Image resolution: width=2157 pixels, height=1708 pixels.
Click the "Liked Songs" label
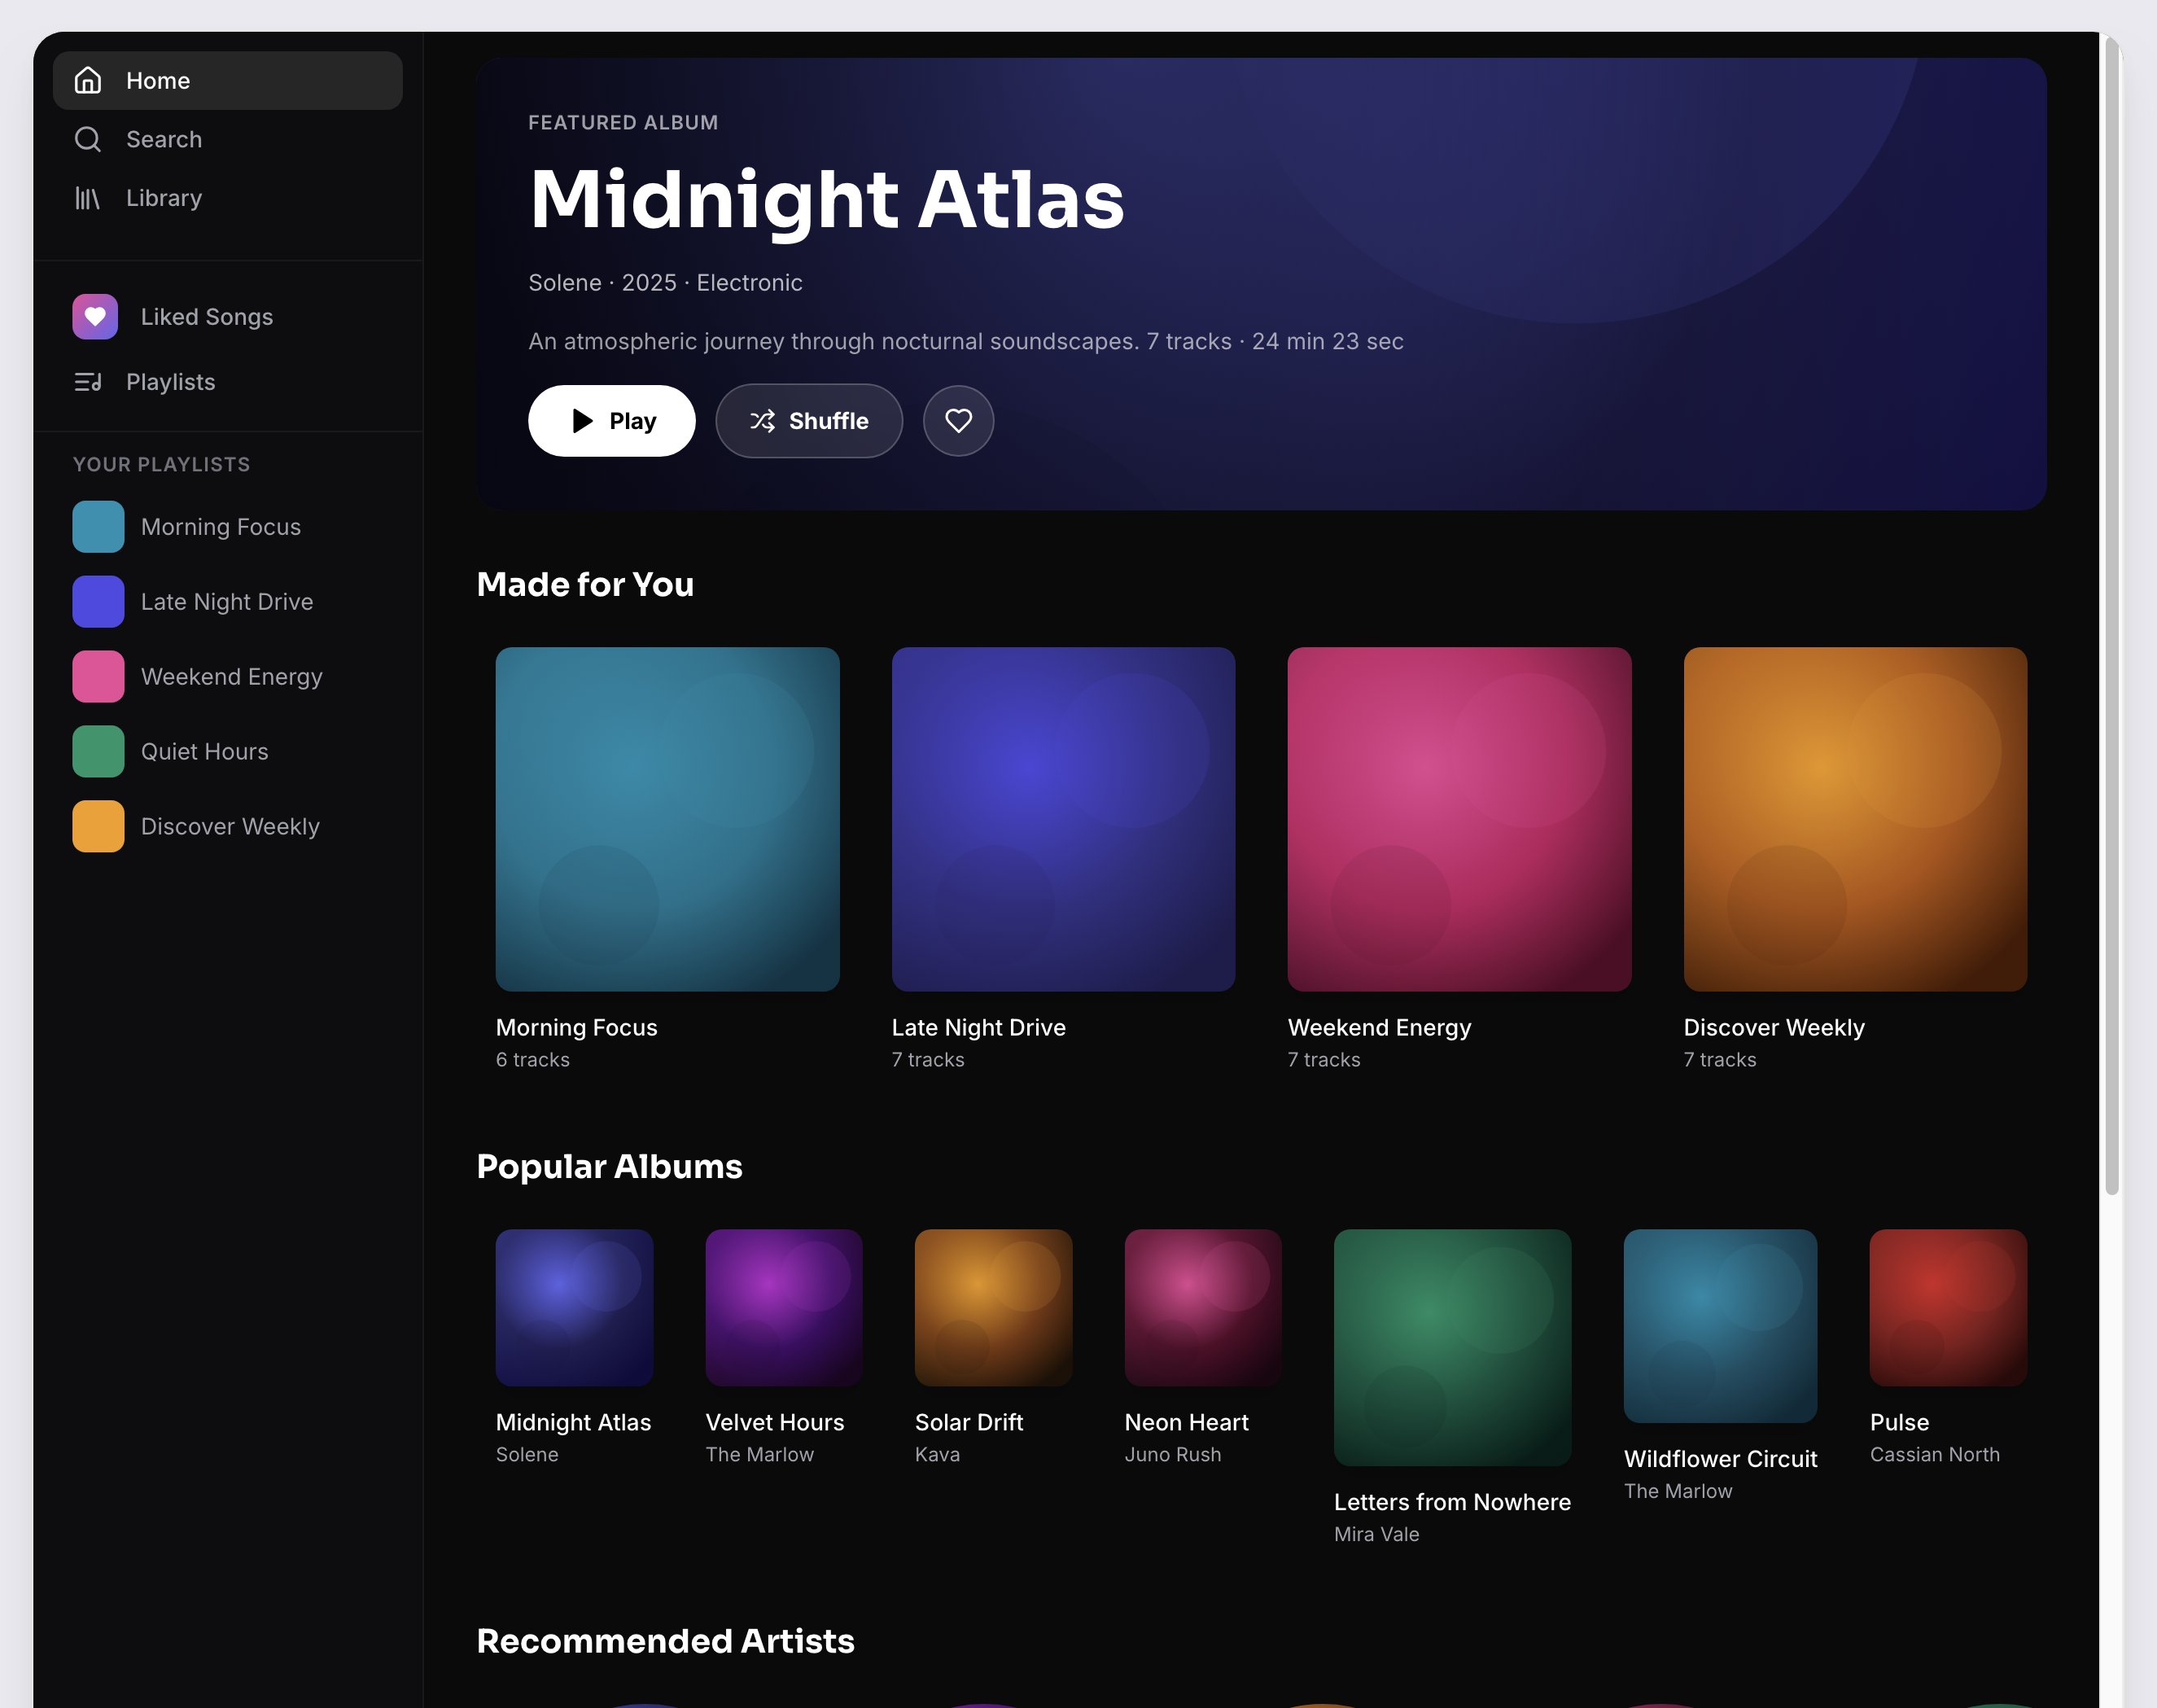(207, 317)
